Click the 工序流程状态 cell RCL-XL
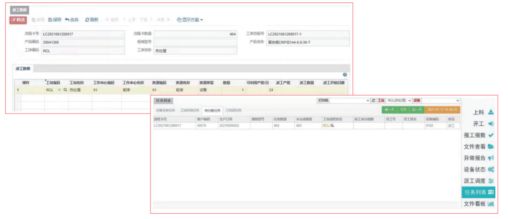The height and width of the screenshot is (219, 508). (x=337, y=126)
